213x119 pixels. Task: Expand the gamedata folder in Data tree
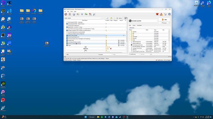(x=130, y=37)
